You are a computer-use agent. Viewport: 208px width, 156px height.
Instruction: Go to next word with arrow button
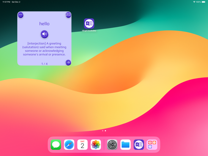tap(68, 62)
